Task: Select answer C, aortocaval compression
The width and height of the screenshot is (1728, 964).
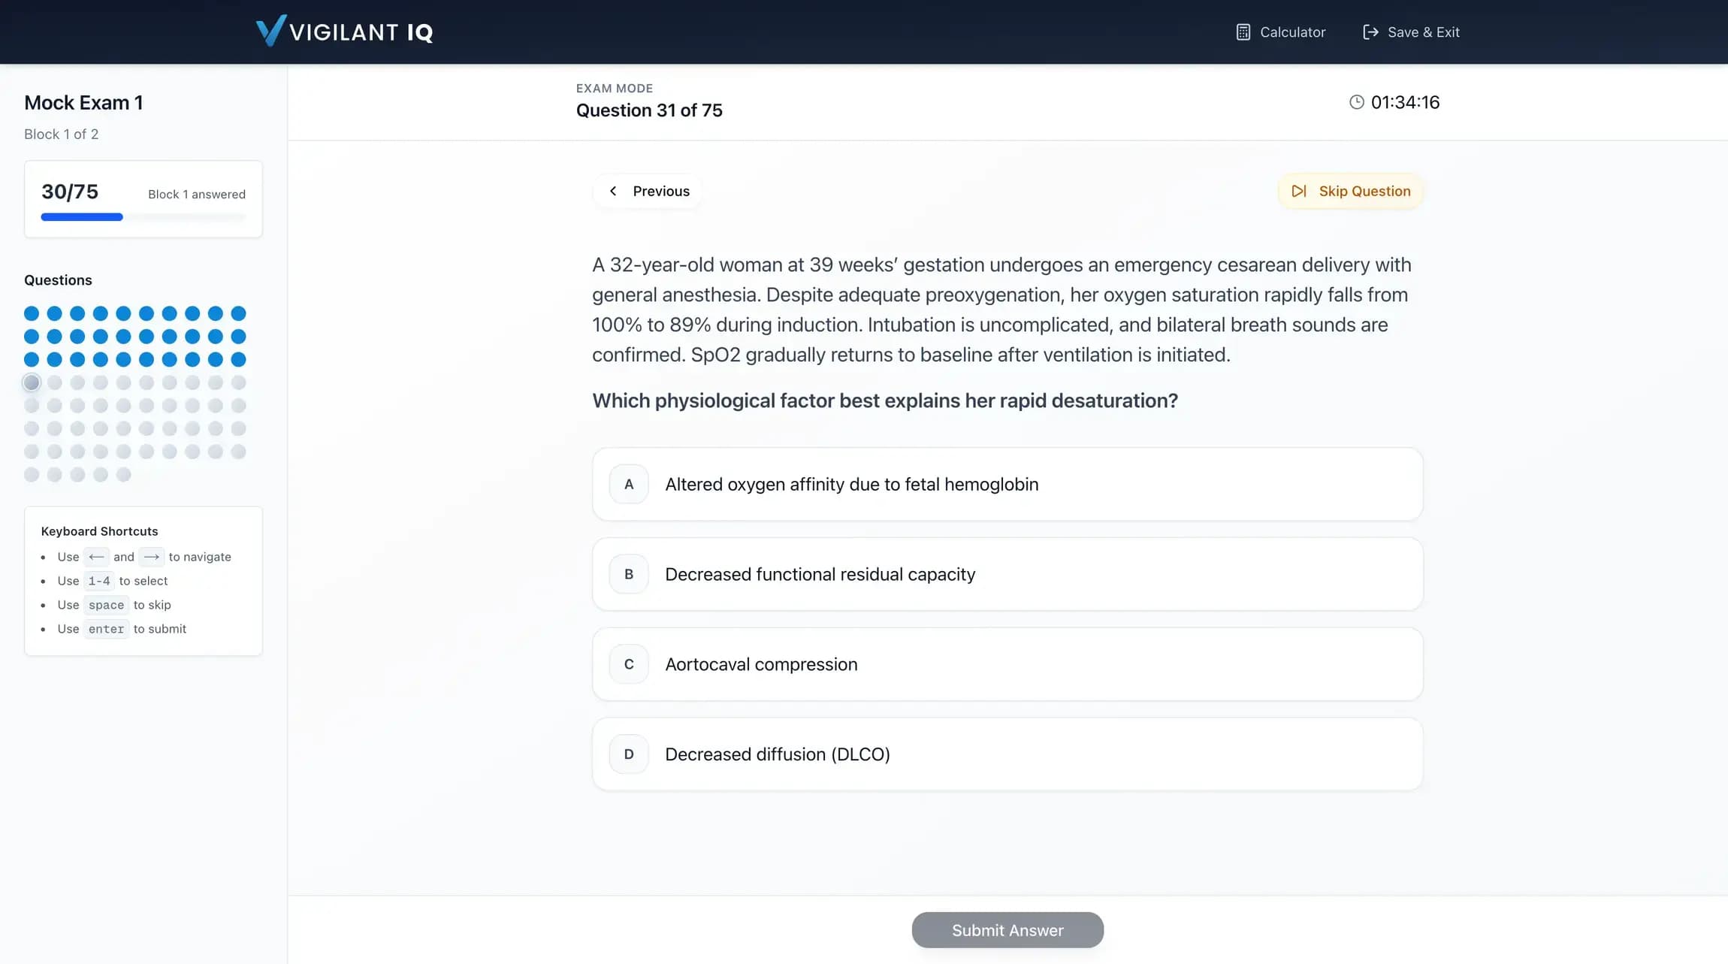Action: click(1007, 663)
